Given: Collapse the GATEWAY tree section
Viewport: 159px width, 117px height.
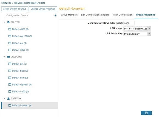Looking at the screenshot, I should point(4,98).
